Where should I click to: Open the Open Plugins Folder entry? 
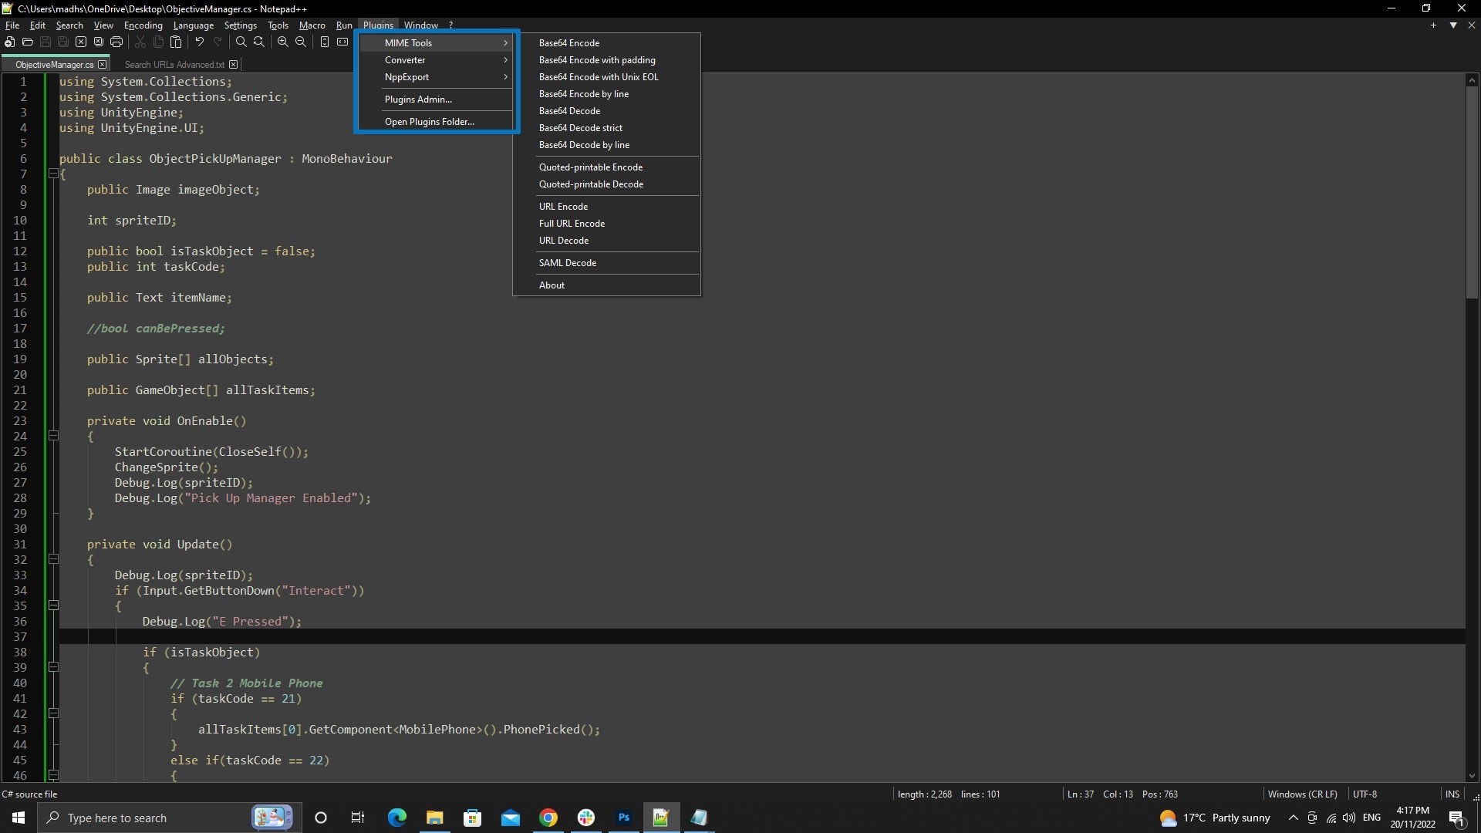click(430, 121)
